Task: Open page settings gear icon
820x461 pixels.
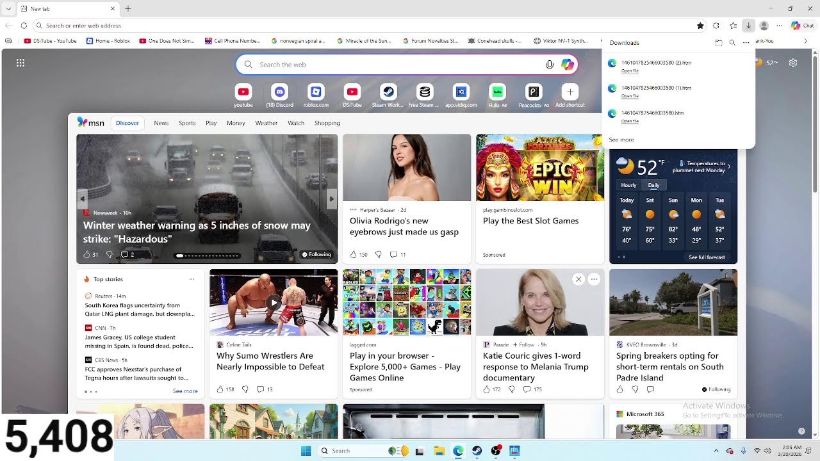Action: pos(793,63)
